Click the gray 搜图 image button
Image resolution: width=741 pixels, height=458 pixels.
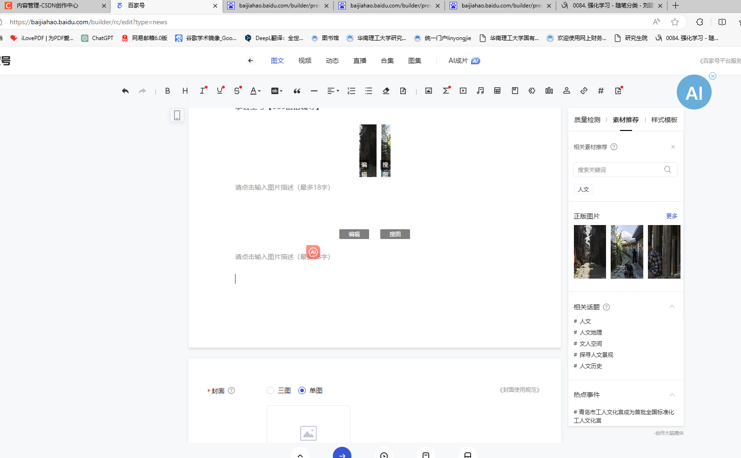pyautogui.click(x=395, y=234)
